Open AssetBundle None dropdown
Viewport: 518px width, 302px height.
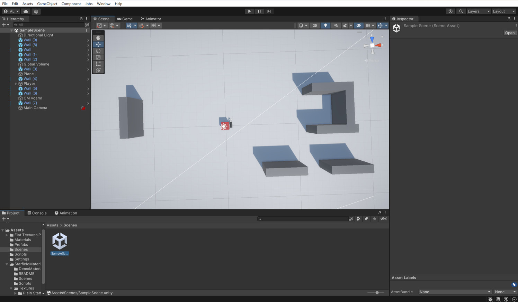455,292
